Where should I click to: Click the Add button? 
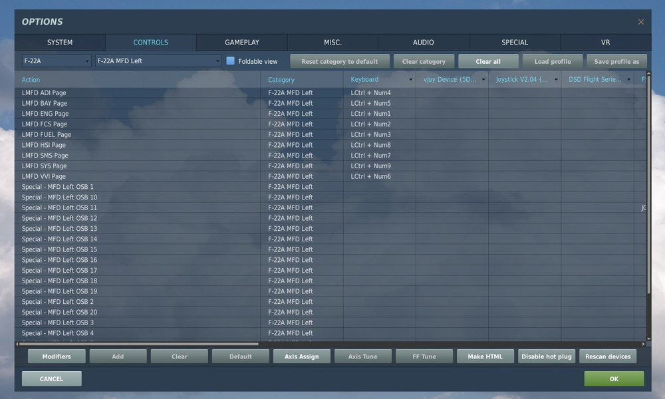pos(118,356)
